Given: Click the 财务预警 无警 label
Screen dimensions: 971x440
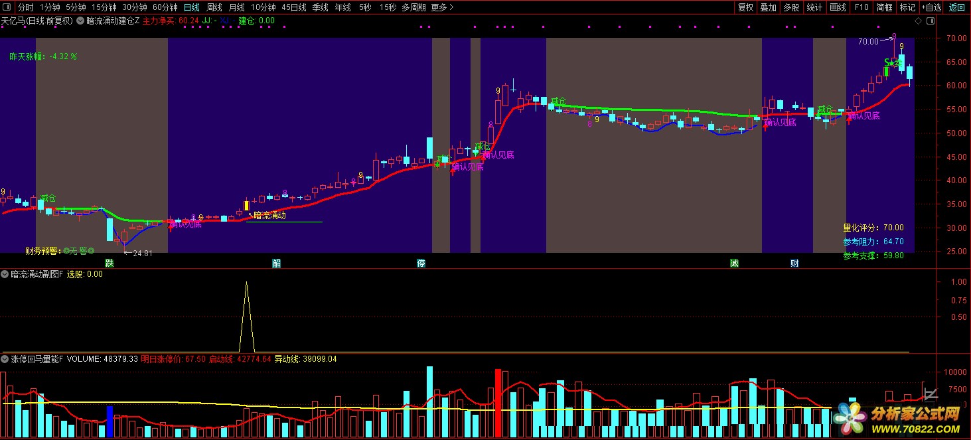Looking at the screenshot, I should click(x=60, y=251).
